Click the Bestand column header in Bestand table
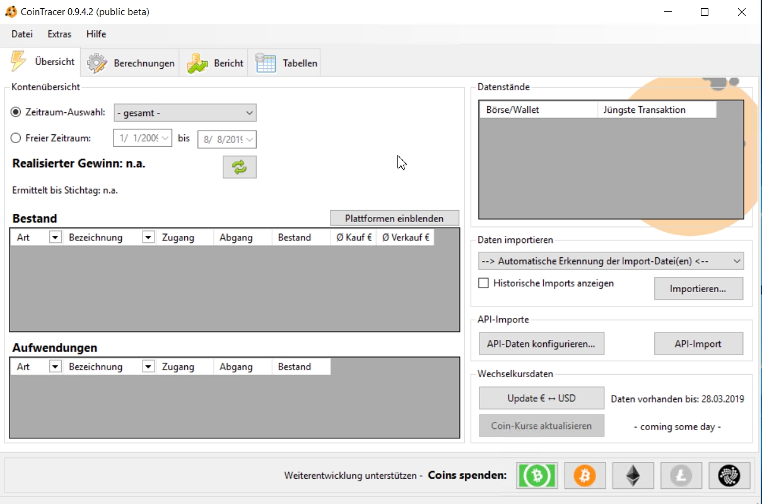The width and height of the screenshot is (762, 504). 301,237
